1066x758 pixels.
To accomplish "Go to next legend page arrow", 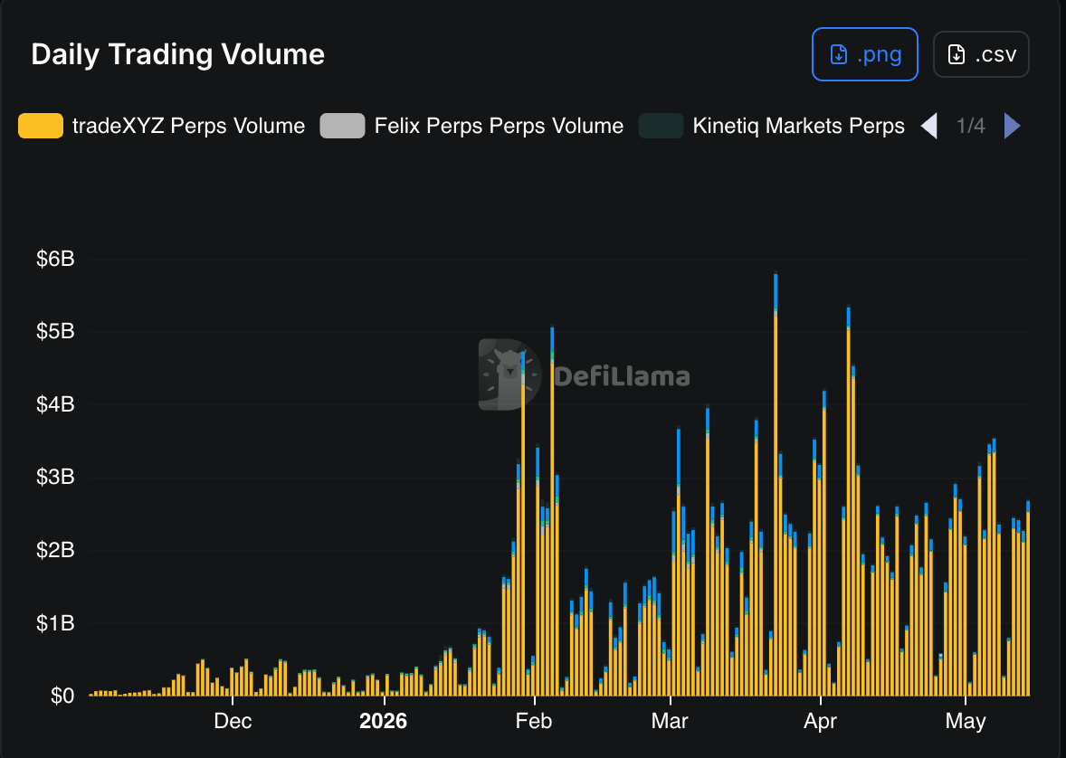I will [1012, 126].
